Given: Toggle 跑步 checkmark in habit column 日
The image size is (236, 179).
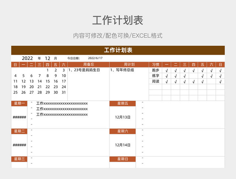Looking at the screenshot, I should (221, 70).
